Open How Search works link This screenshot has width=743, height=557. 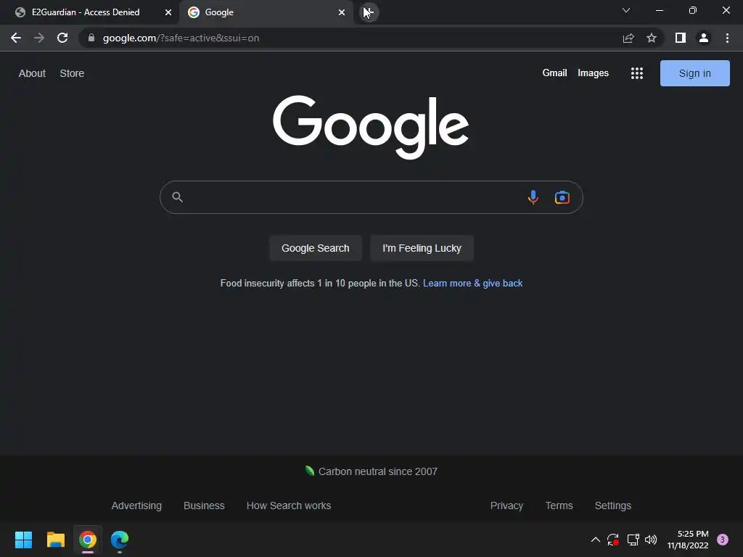(289, 506)
